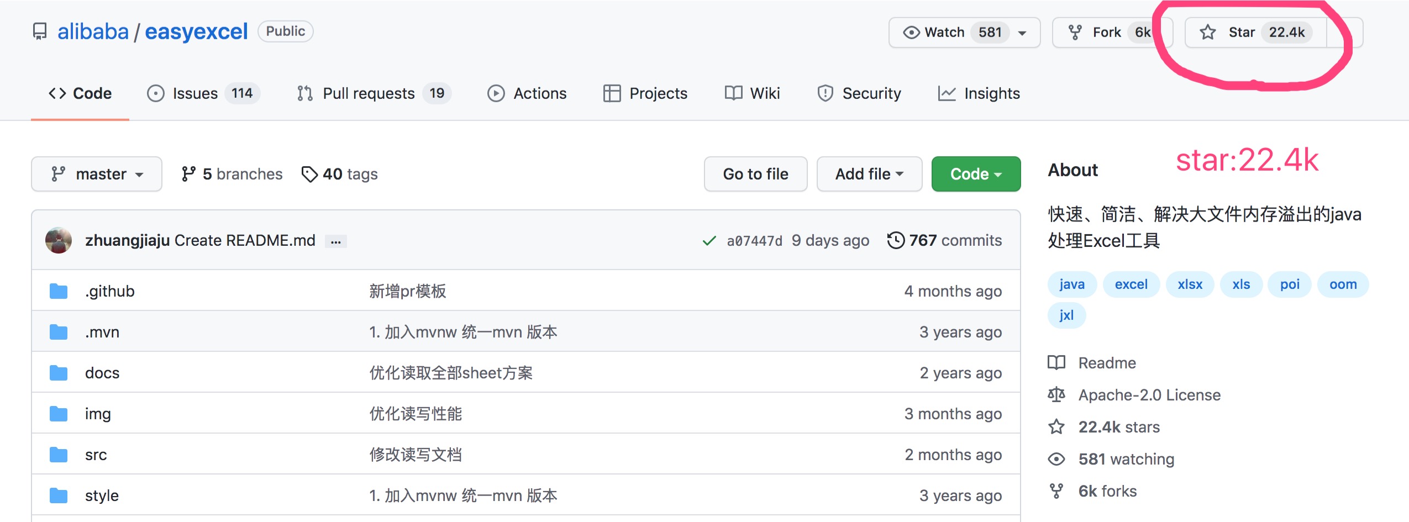The height and width of the screenshot is (522, 1409).
Task: Expand commit message ellipsis button
Action: point(335,241)
